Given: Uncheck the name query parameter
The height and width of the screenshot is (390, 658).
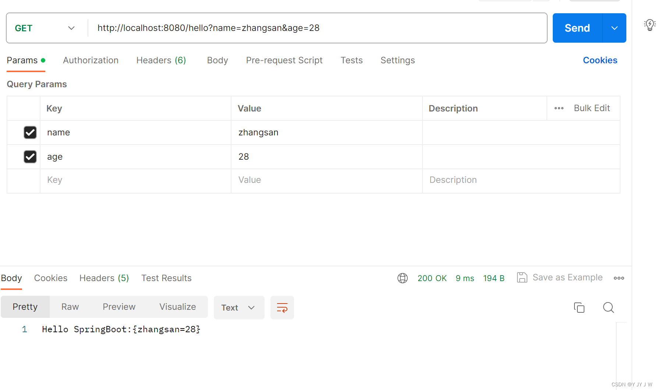Looking at the screenshot, I should (x=30, y=132).
